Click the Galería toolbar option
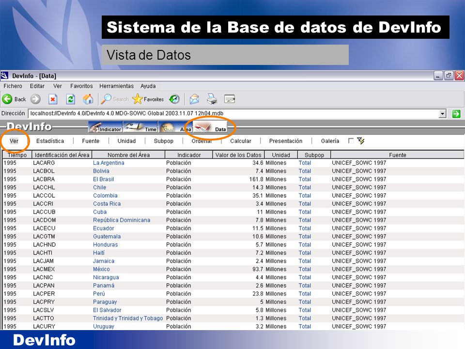The height and width of the screenshot is (349, 465). coord(330,141)
